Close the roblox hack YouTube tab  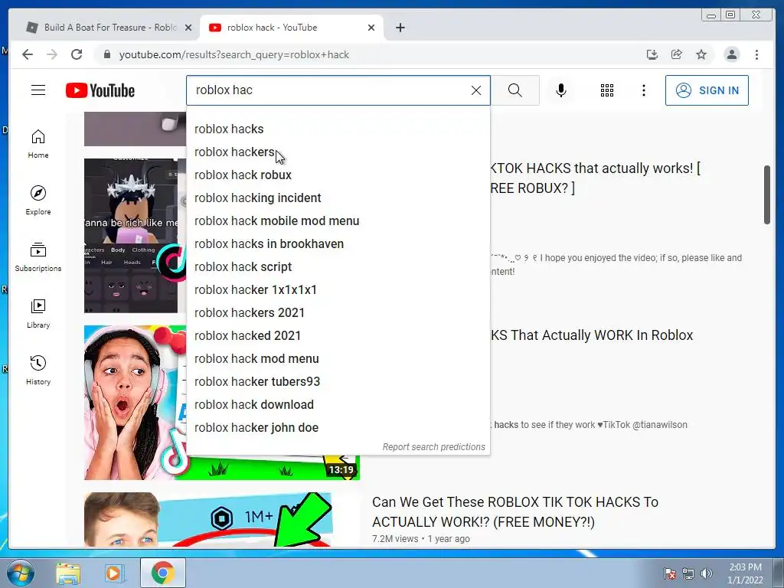coord(371,28)
